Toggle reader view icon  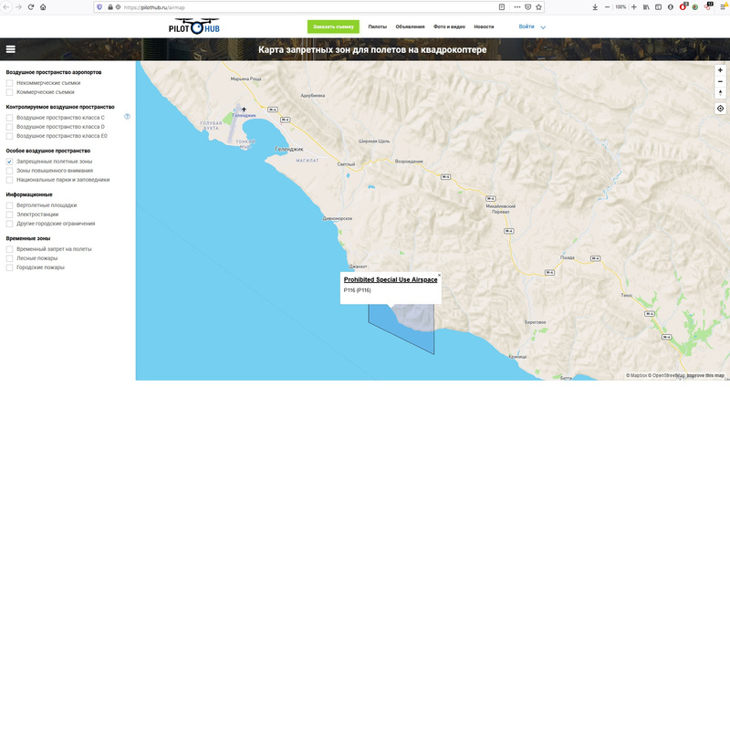click(502, 7)
